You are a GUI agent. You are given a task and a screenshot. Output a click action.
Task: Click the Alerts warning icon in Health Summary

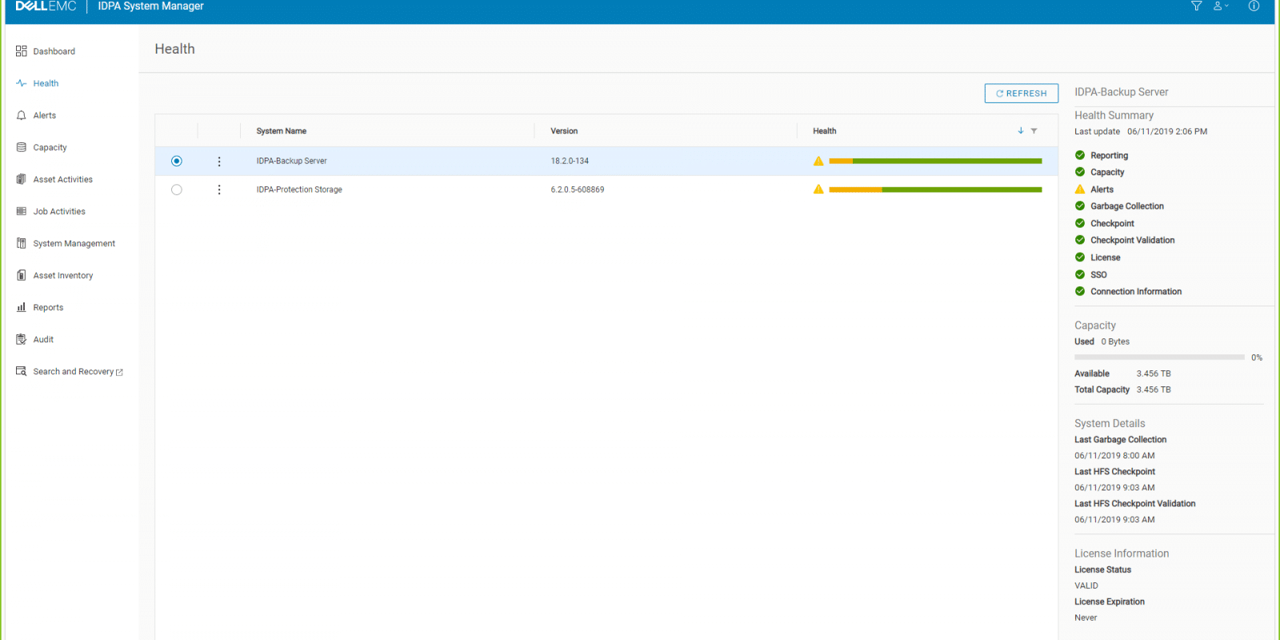pyautogui.click(x=1079, y=190)
